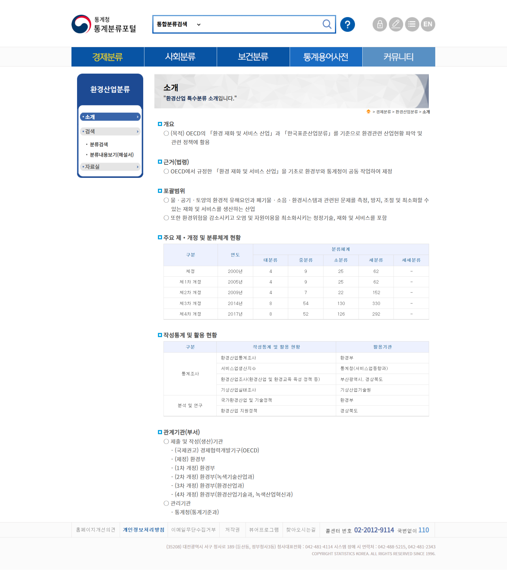Open the 개인정보처리방침 footer link
This screenshot has height=578, width=507.
144,530
